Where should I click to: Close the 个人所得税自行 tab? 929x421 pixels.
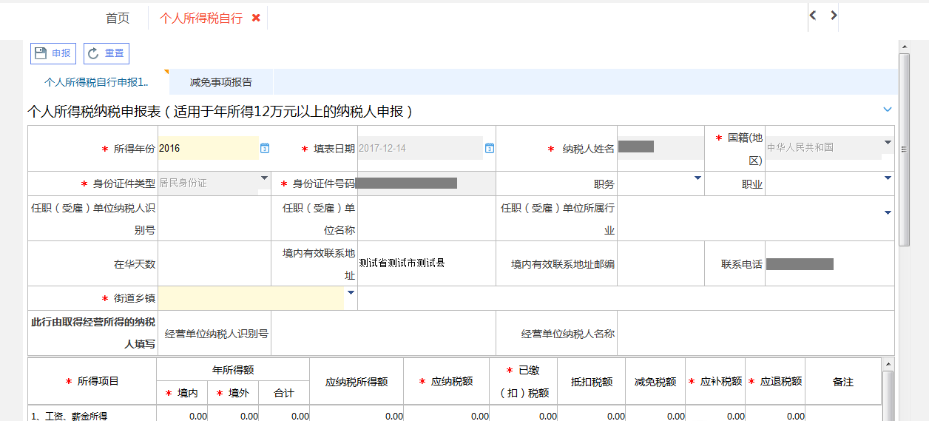pos(256,18)
